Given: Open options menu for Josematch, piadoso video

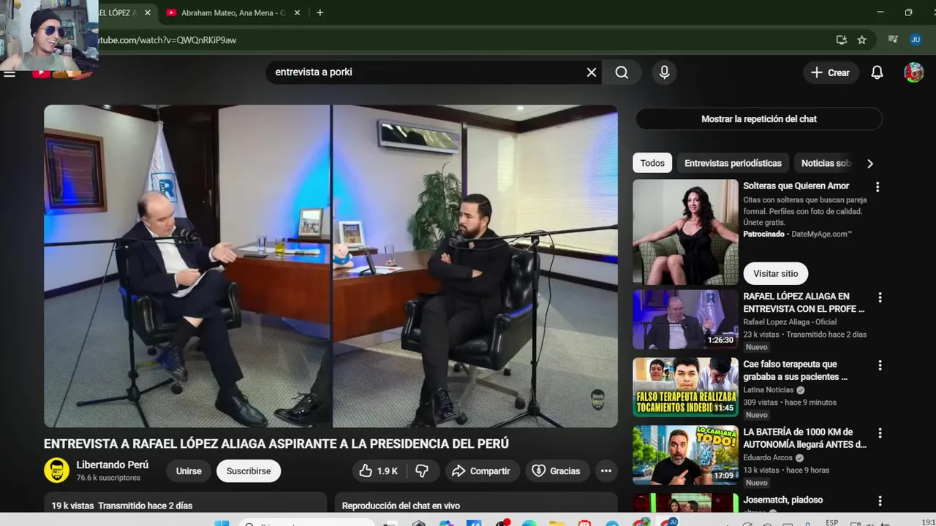Looking at the screenshot, I should click(x=880, y=501).
